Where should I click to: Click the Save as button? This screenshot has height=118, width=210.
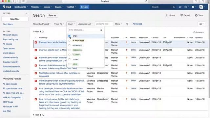tap(52, 15)
